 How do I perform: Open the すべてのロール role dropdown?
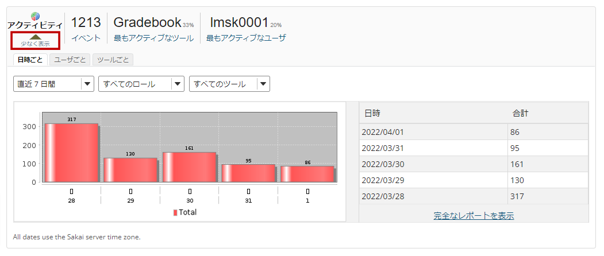point(141,84)
